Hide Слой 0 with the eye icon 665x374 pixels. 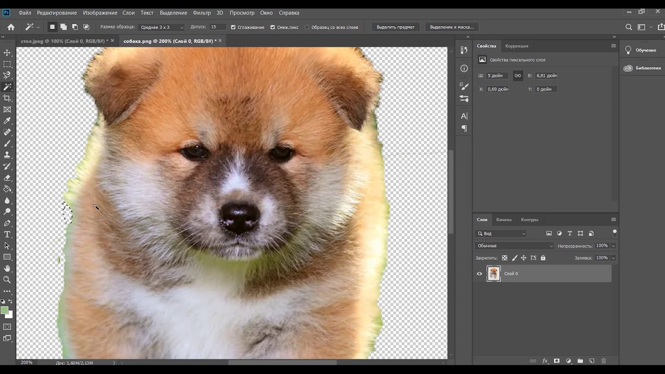tap(480, 274)
